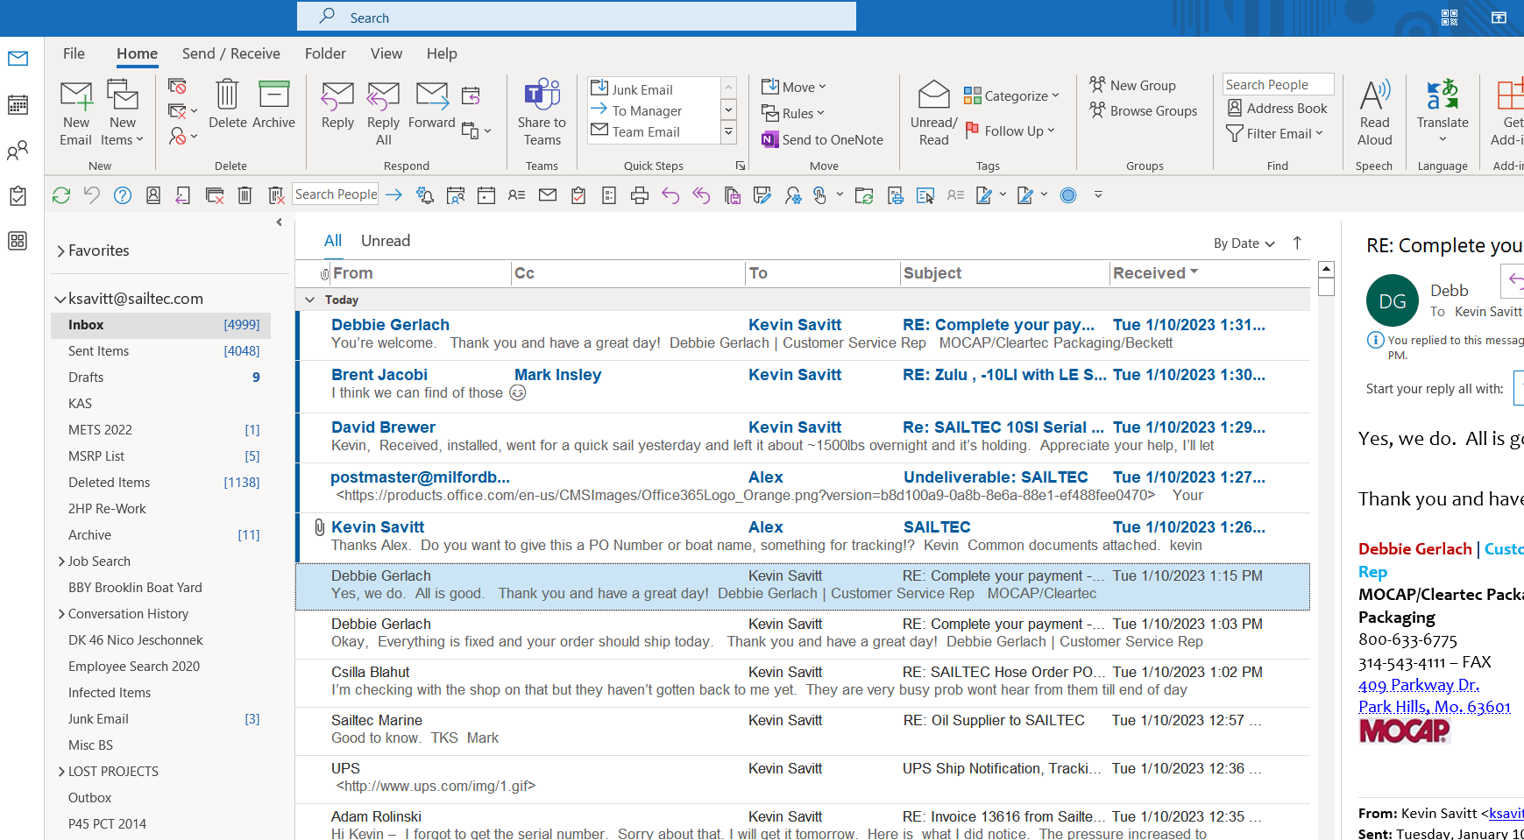Share the message to Teams
The height and width of the screenshot is (840, 1524).
[x=542, y=113]
